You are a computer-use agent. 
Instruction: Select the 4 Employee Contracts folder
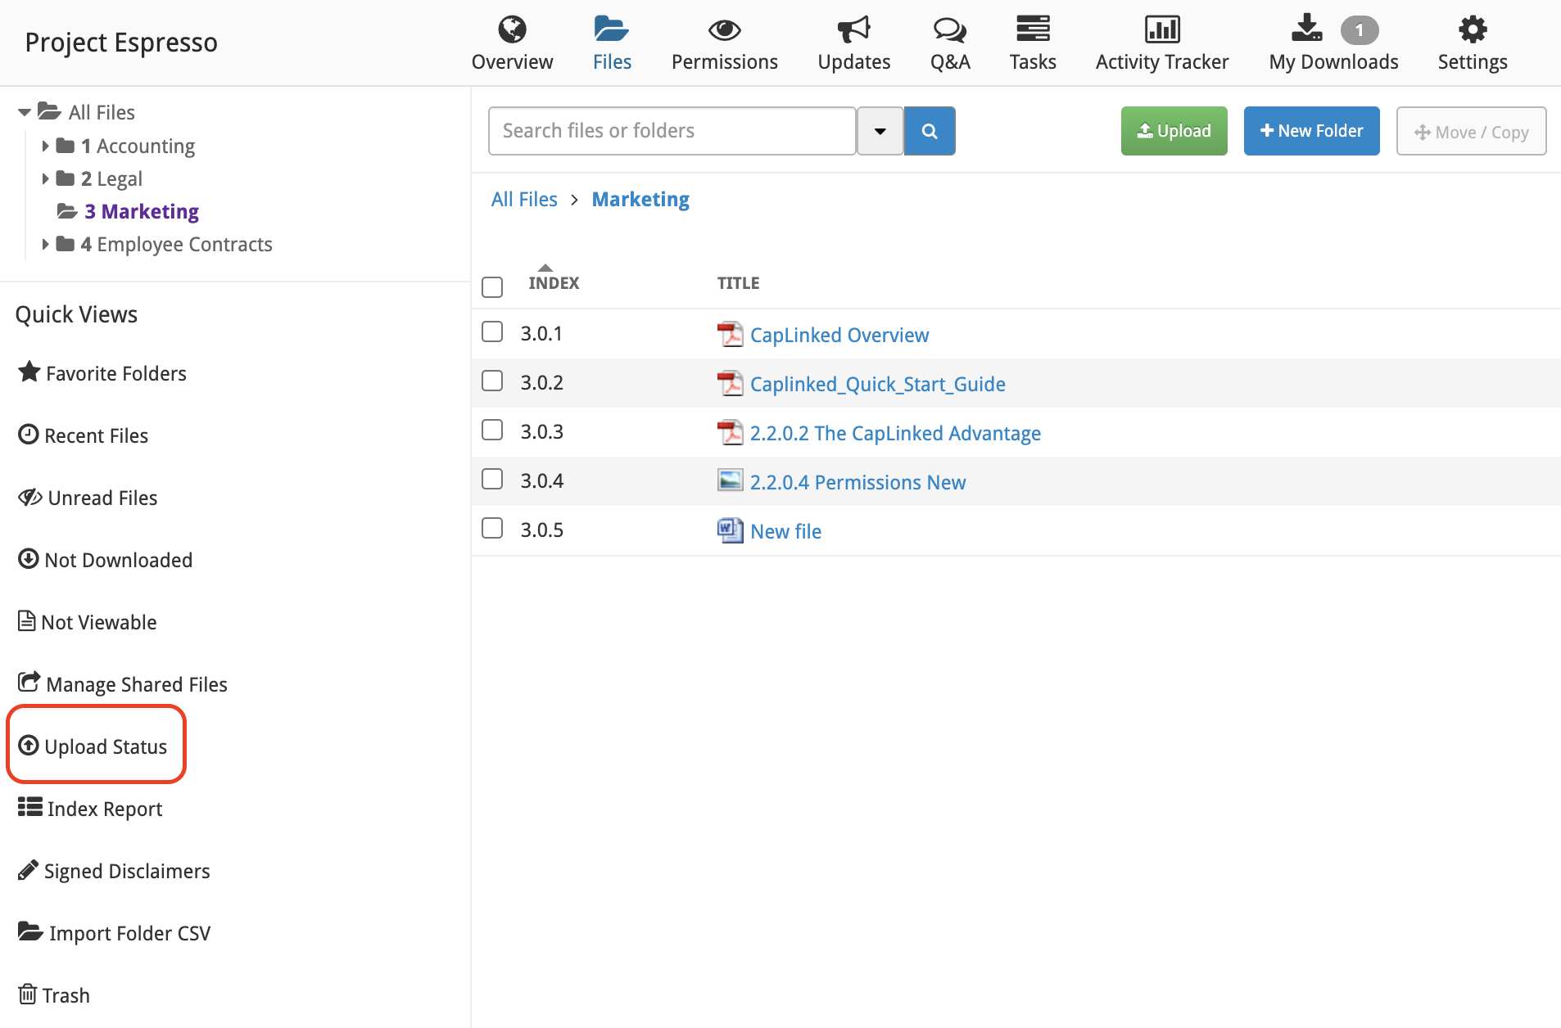(x=176, y=244)
